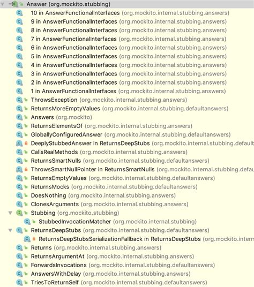Click the class icon beside StubbedInvocationMatcher

[x=27, y=222]
